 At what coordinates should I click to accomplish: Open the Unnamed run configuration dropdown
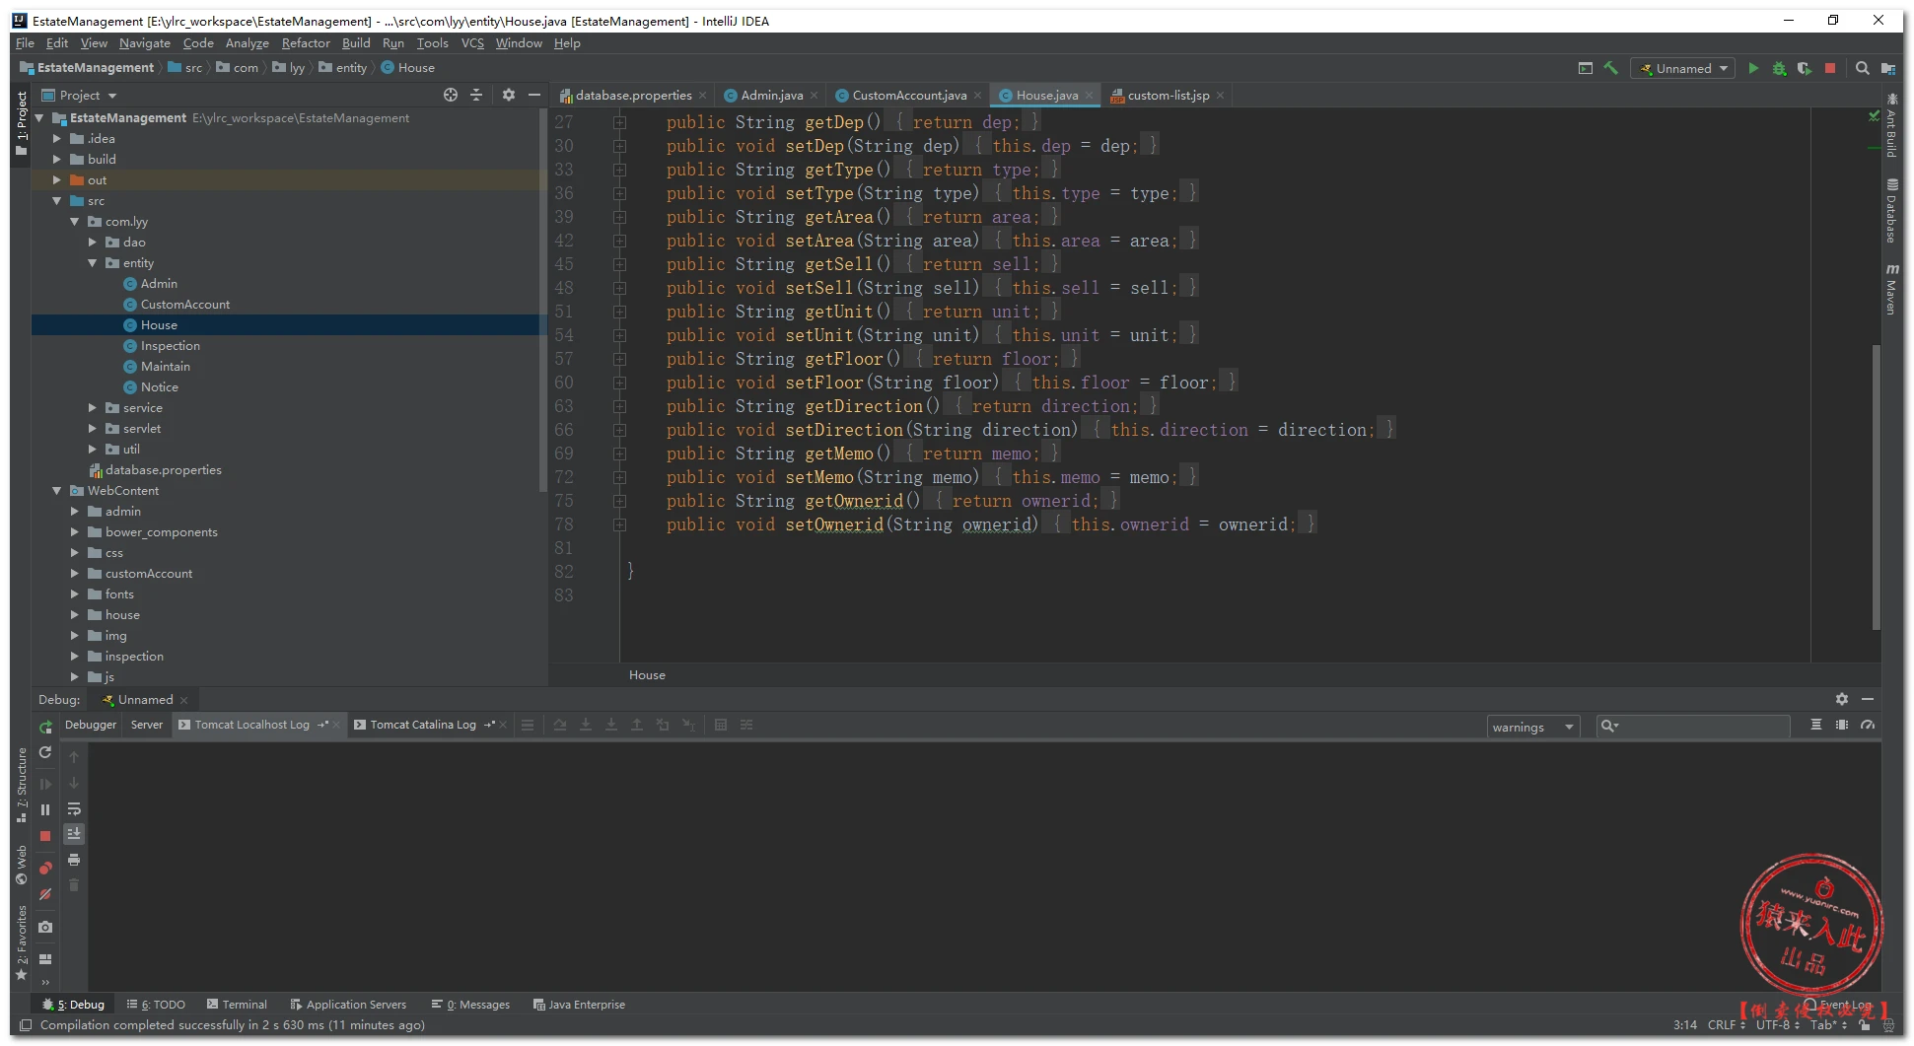(1684, 68)
